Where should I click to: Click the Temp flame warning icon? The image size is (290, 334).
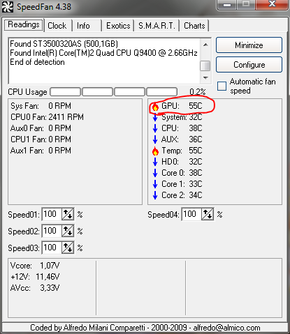(155, 151)
